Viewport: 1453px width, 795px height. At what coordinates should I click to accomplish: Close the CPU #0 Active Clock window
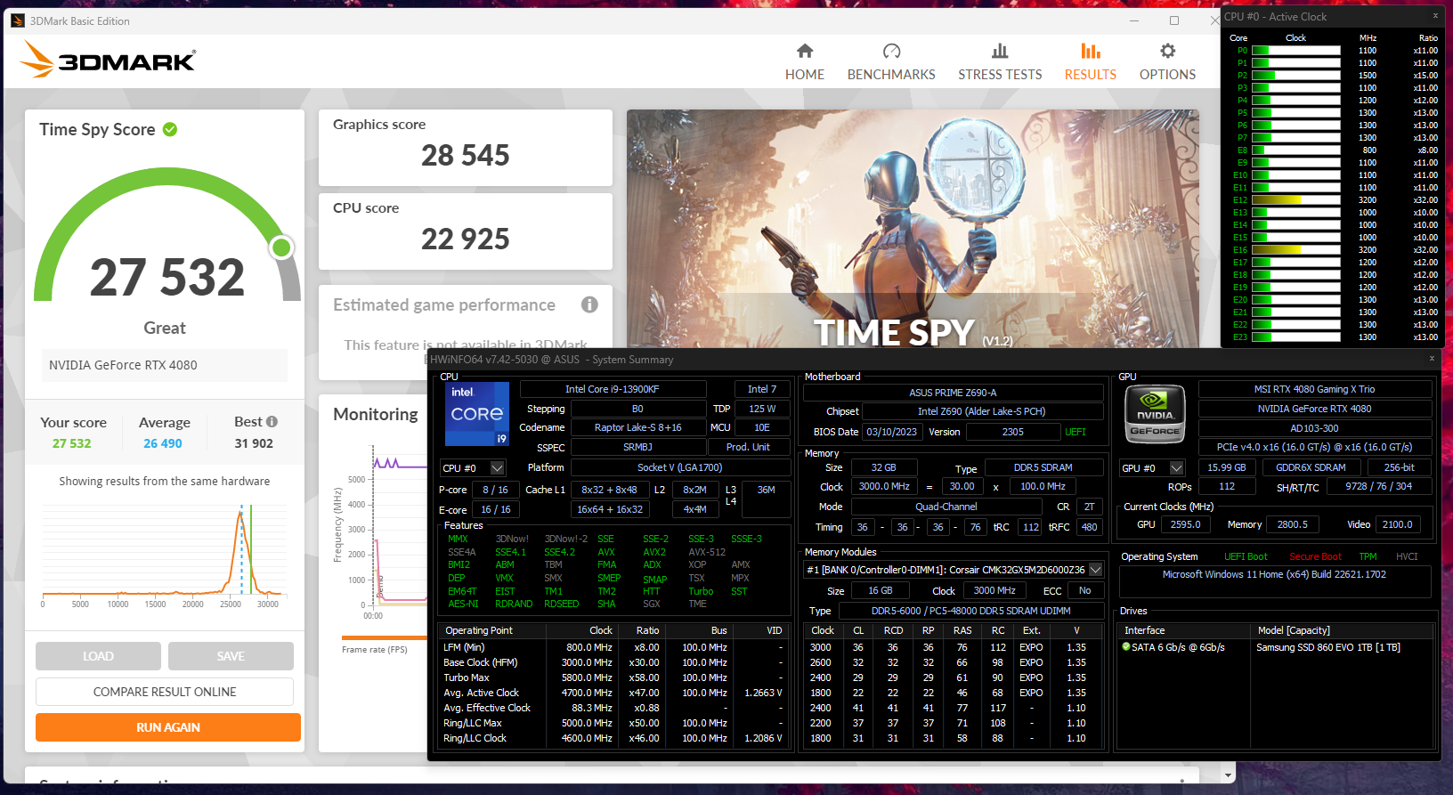tap(1435, 16)
